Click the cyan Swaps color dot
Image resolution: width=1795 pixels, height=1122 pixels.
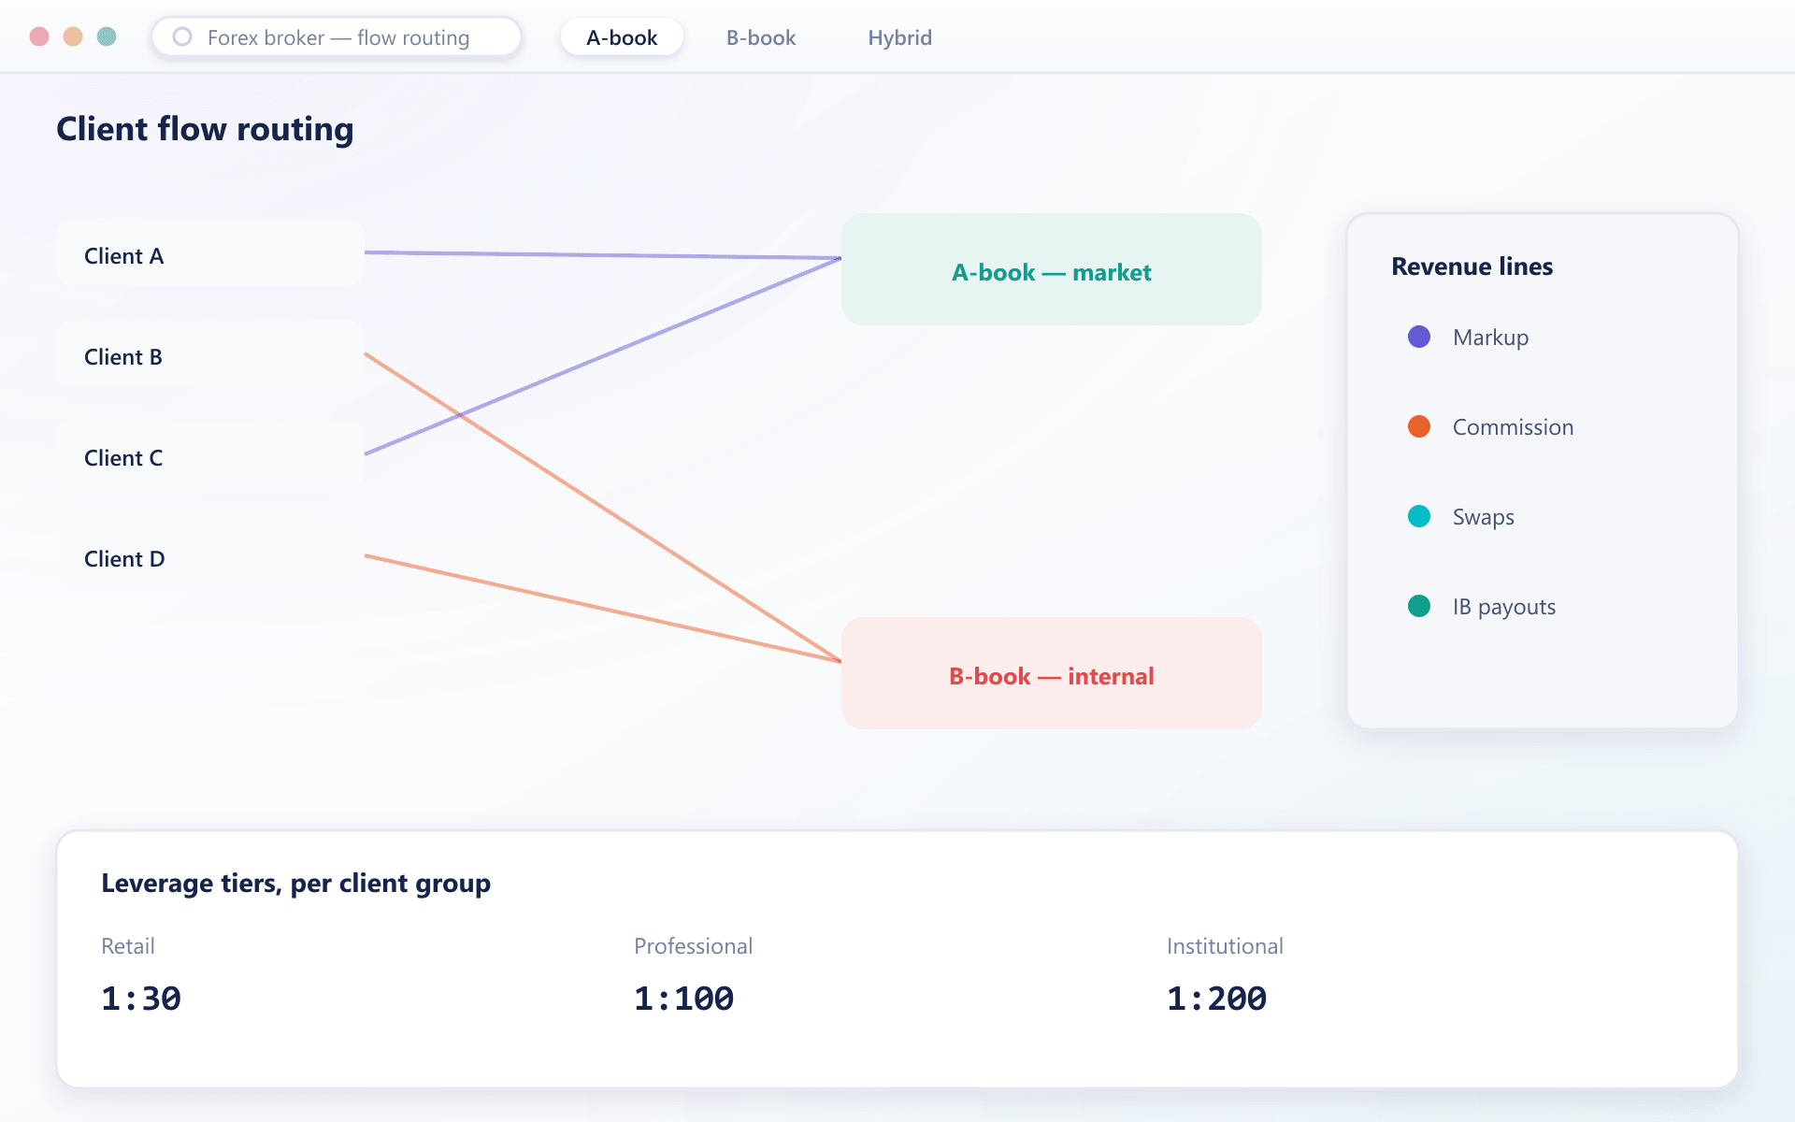tap(1419, 516)
